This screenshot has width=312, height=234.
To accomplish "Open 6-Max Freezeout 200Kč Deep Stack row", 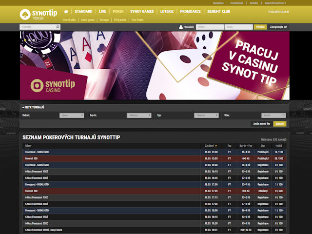I will click(154, 230).
